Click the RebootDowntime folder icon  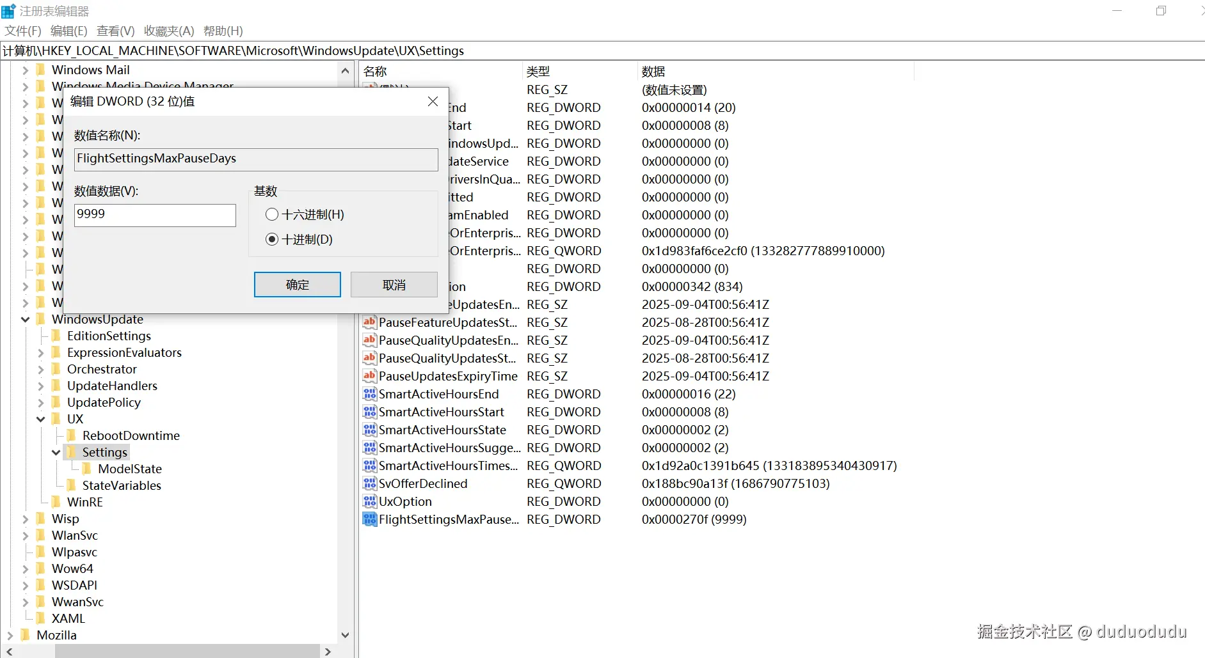click(x=72, y=435)
